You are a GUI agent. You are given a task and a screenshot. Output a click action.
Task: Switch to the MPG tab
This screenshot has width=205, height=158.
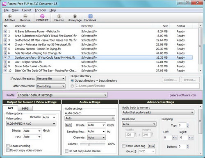pos(25,108)
